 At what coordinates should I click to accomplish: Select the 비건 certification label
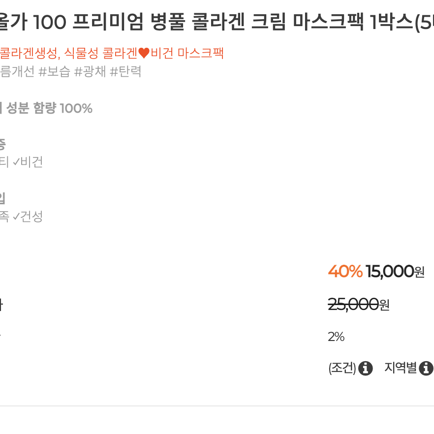pos(32,162)
